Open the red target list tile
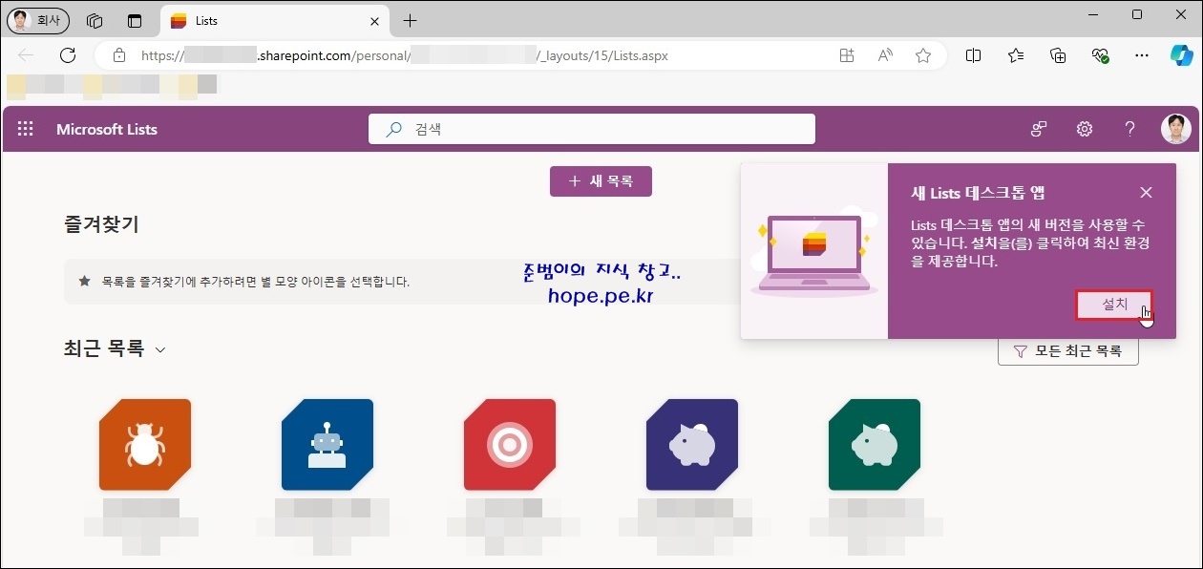 [510, 445]
